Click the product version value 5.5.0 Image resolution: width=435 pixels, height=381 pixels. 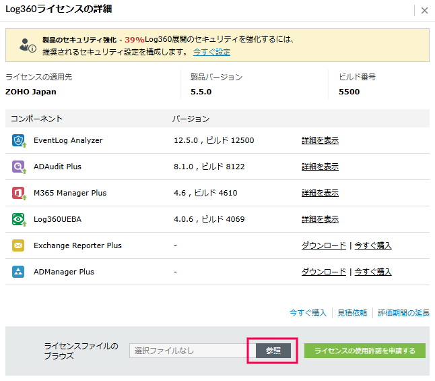click(x=201, y=92)
